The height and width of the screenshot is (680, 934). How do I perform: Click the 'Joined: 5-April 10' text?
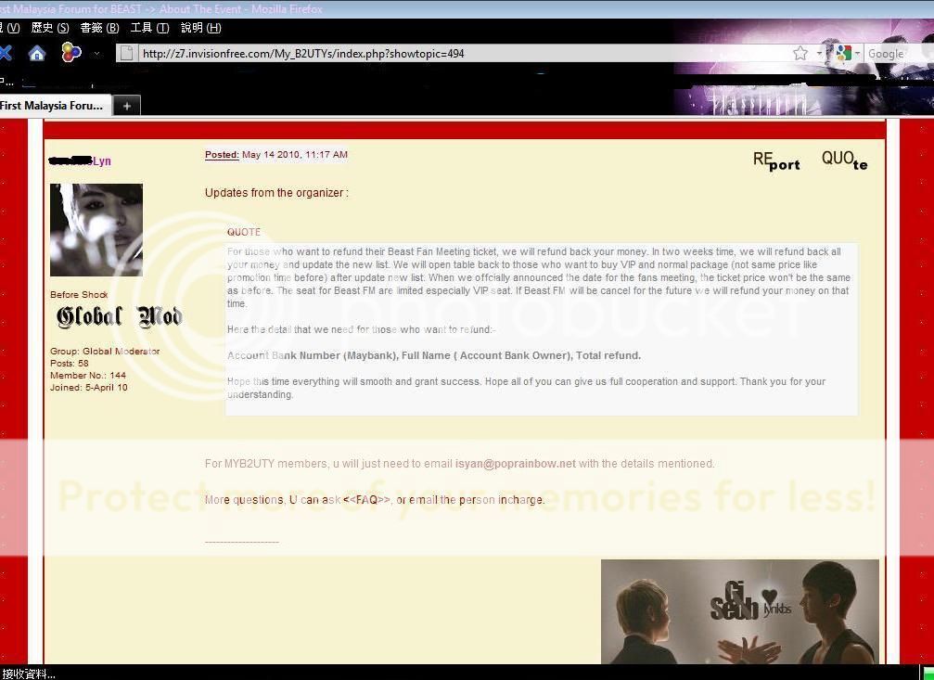coord(89,388)
